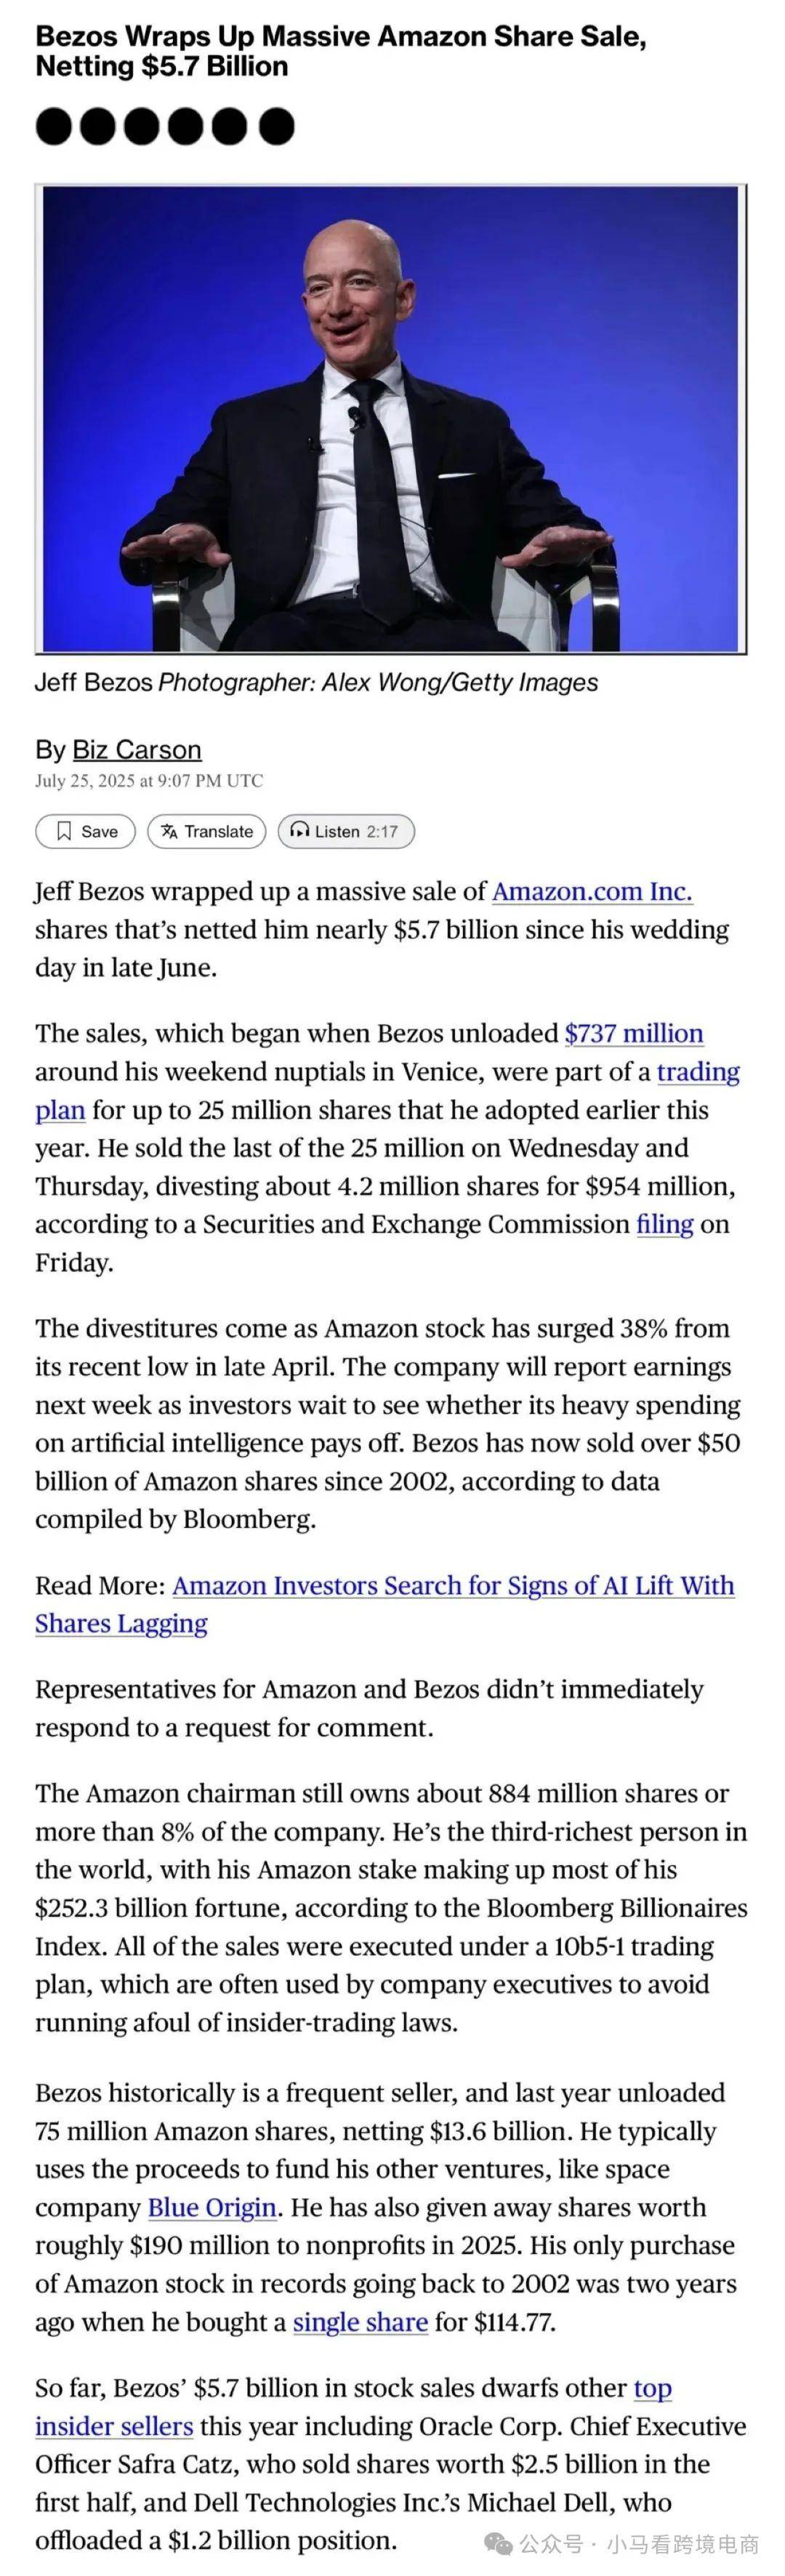This screenshot has width=785, height=2576.
Task: Follow the single share link
Action: [x=360, y=2321]
